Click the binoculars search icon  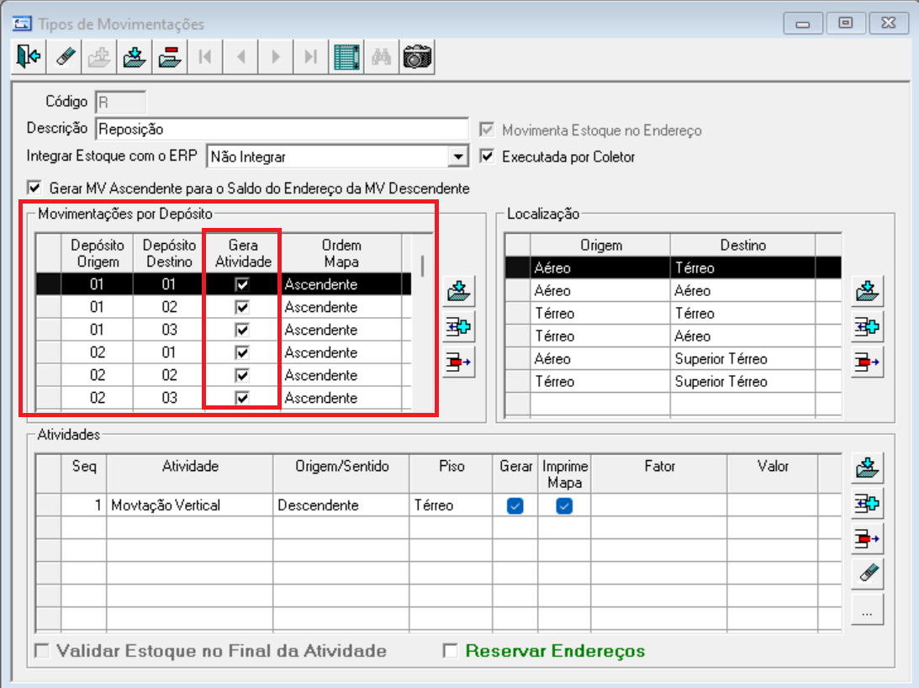382,57
